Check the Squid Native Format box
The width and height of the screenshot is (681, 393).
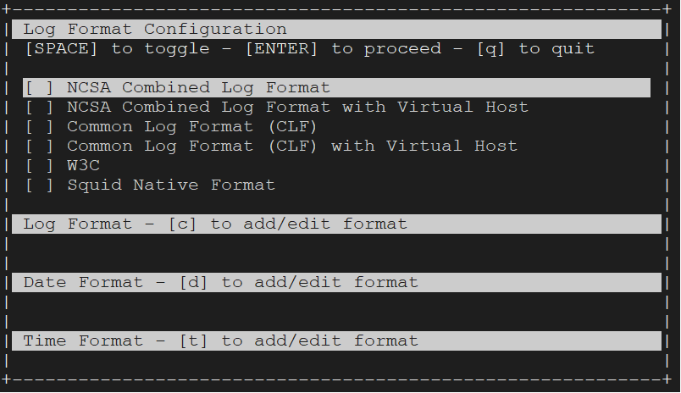click(39, 185)
